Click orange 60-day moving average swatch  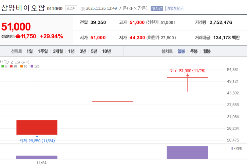(x=22, y=66)
